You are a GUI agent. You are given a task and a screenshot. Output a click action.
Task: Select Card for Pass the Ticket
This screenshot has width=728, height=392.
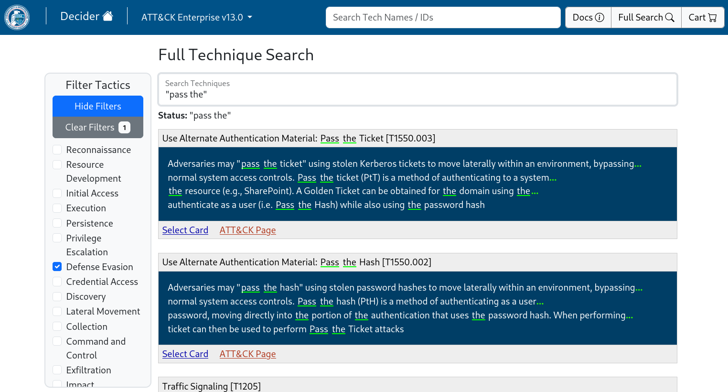pyautogui.click(x=185, y=230)
